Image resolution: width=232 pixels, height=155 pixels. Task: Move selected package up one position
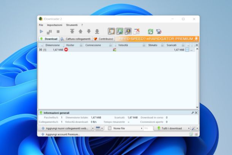pos(80,31)
